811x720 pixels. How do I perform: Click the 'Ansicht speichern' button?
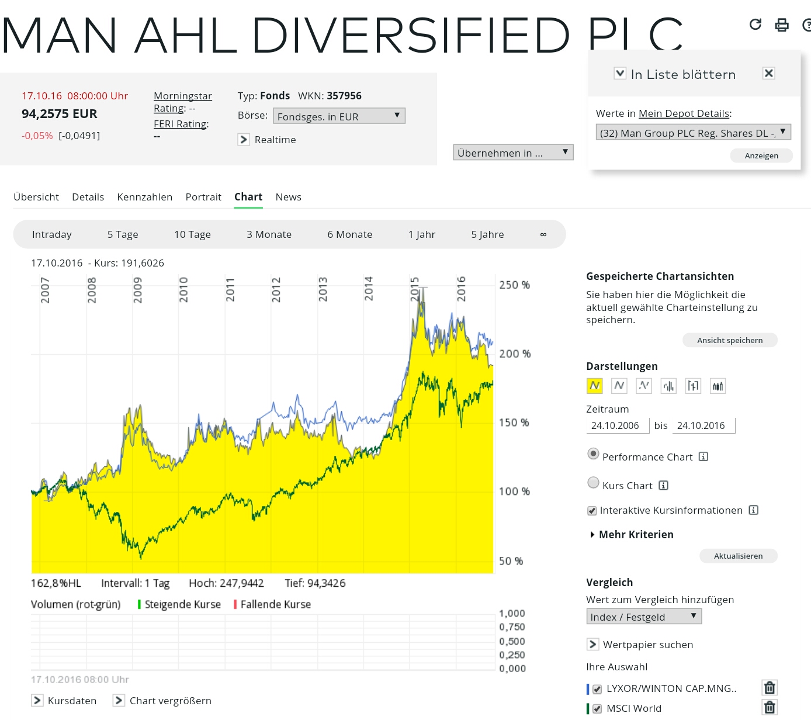730,340
